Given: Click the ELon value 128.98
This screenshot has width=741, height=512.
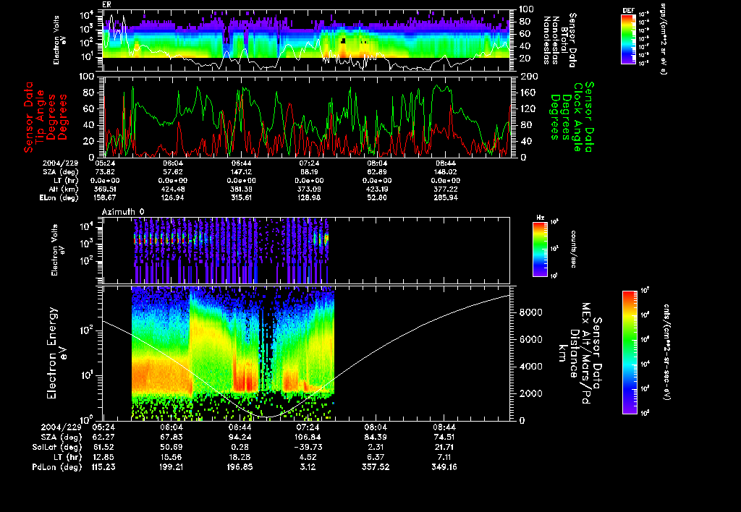Looking at the screenshot, I should [309, 198].
